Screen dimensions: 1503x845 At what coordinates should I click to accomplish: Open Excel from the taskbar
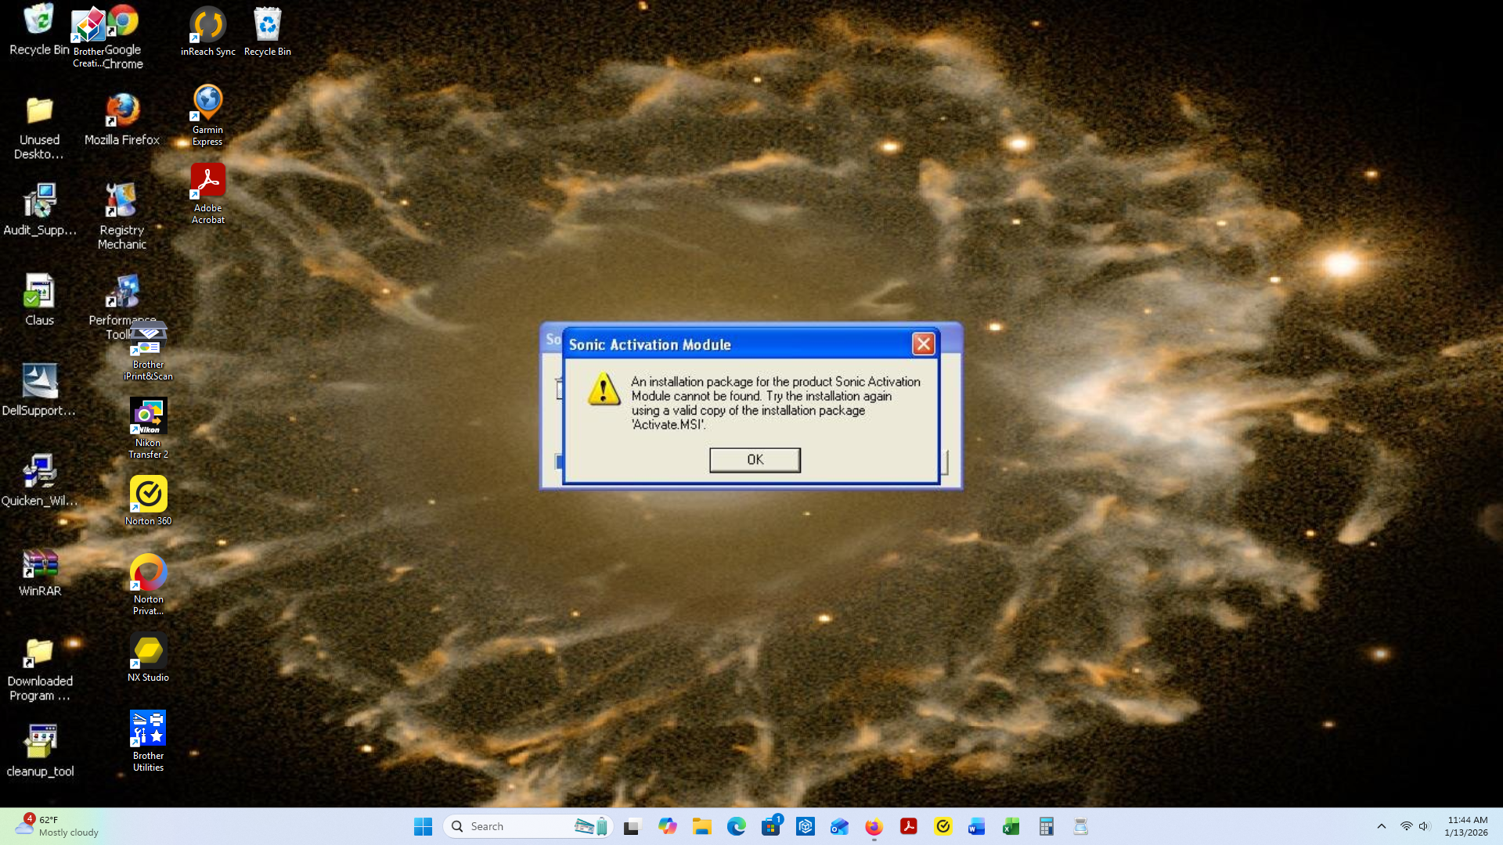1010,825
